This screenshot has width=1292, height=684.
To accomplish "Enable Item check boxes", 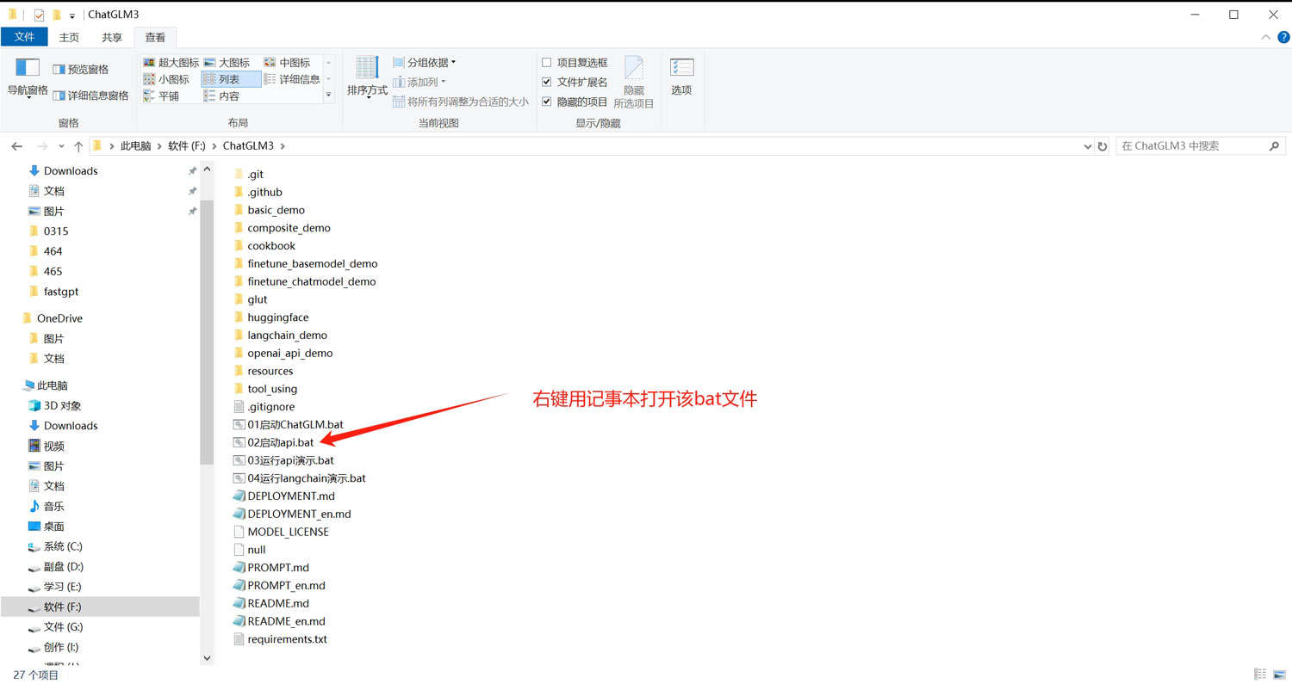I will (546, 63).
